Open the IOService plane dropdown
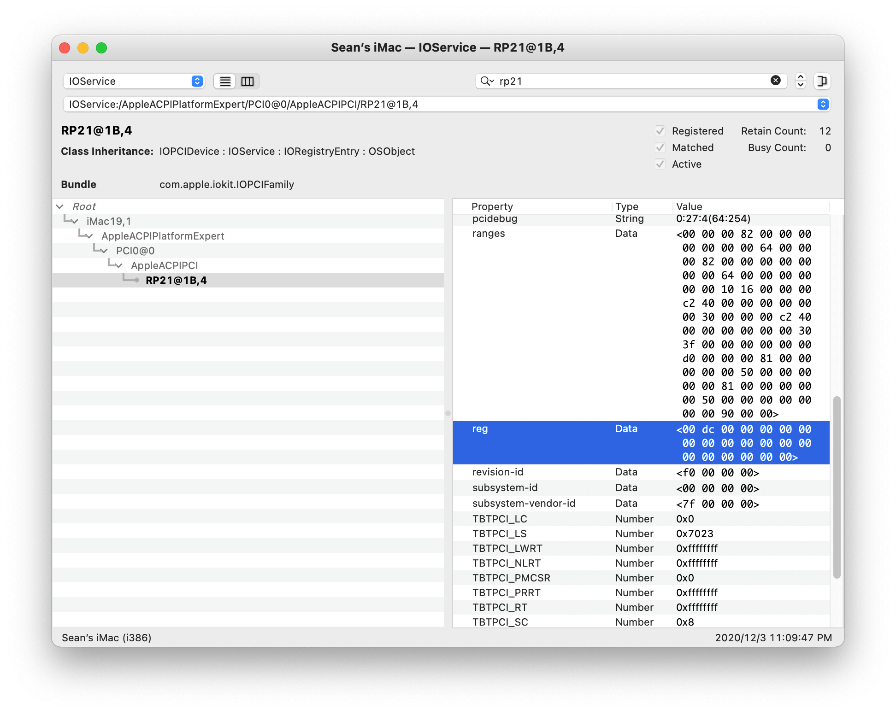Image resolution: width=896 pixels, height=715 pixels. (x=134, y=81)
